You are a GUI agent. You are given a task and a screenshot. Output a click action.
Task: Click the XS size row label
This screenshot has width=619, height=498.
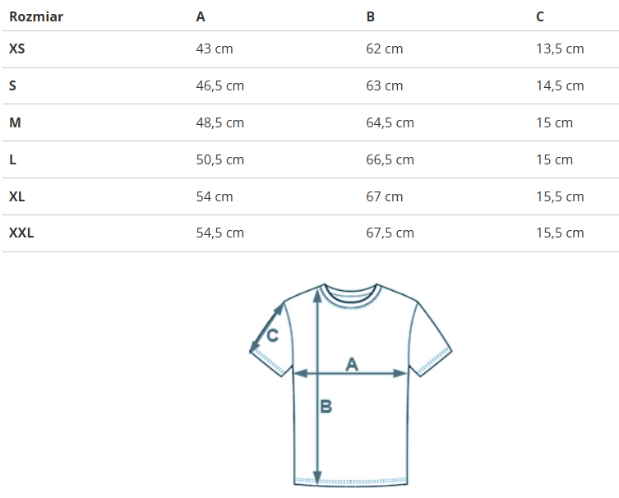tap(17, 49)
